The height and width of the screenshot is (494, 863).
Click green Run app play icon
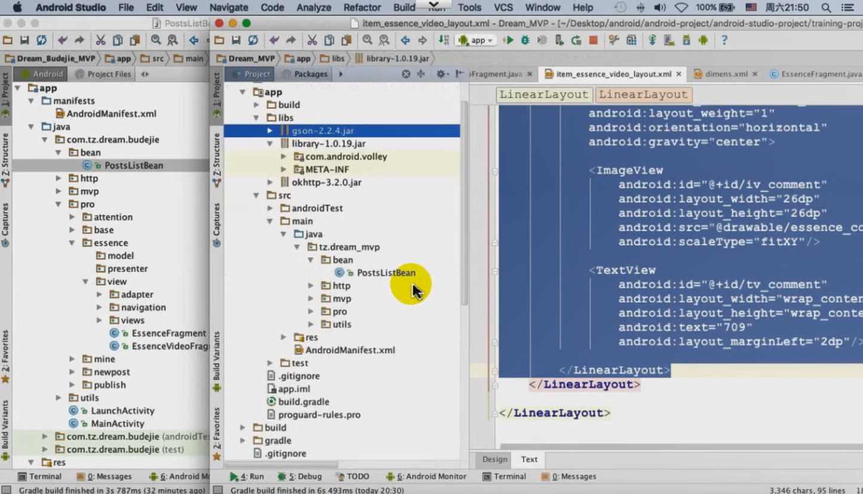click(x=508, y=41)
